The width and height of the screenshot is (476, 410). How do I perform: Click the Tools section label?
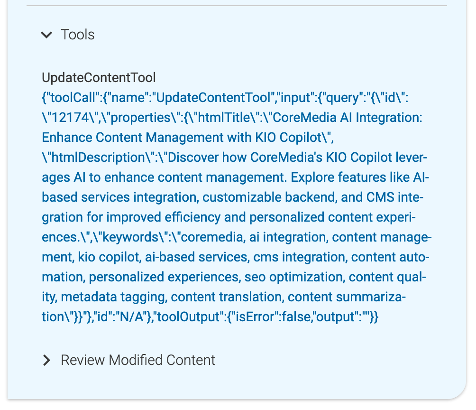(78, 35)
